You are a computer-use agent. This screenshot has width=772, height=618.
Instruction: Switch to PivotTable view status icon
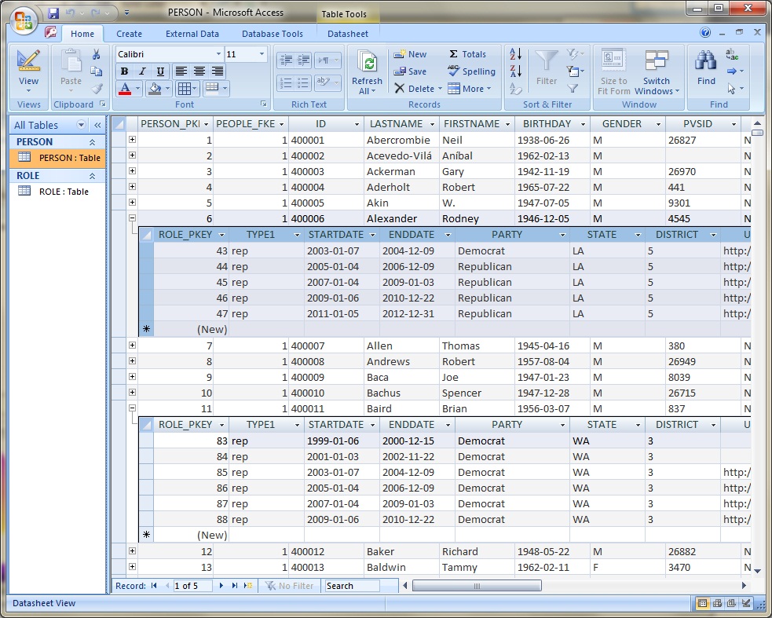717,603
